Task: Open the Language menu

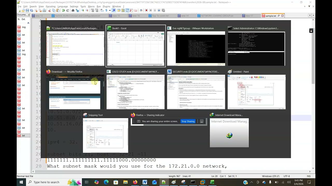Action: click(x=63, y=6)
